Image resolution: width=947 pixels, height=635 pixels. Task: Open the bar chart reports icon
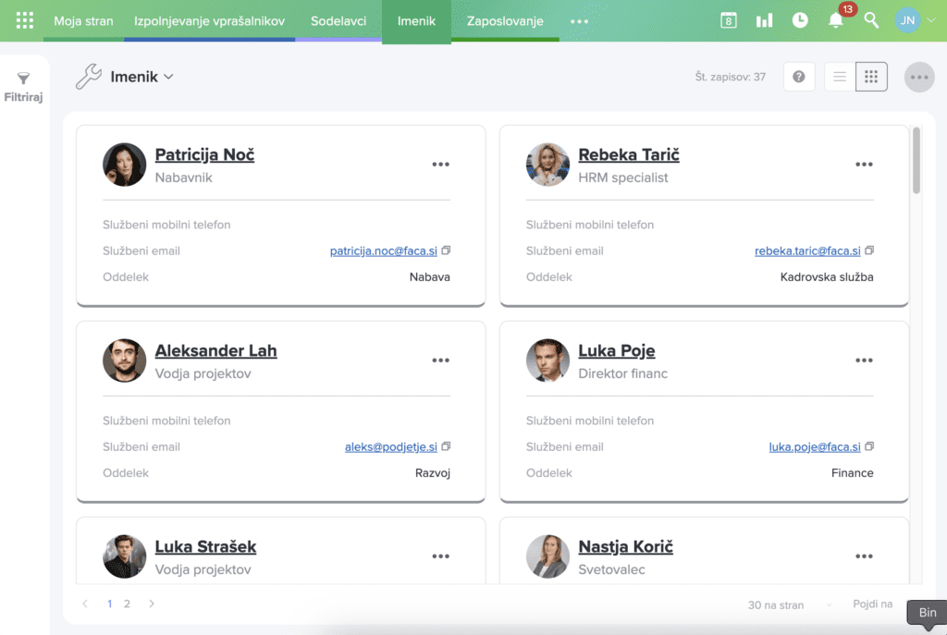click(764, 20)
